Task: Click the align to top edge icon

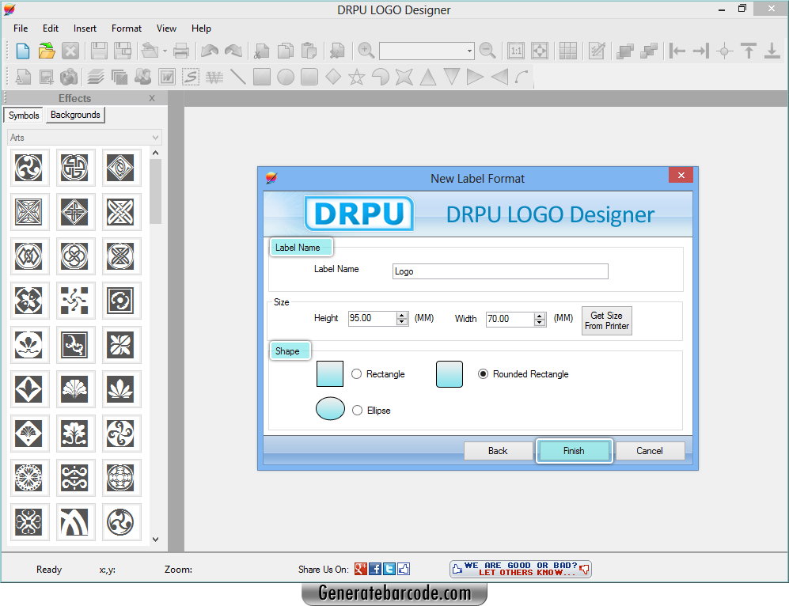Action: point(749,51)
